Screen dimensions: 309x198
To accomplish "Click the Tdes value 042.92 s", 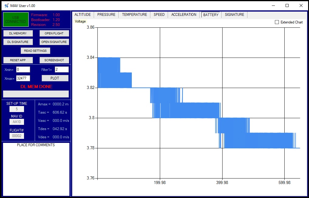I will (x=60, y=129).
